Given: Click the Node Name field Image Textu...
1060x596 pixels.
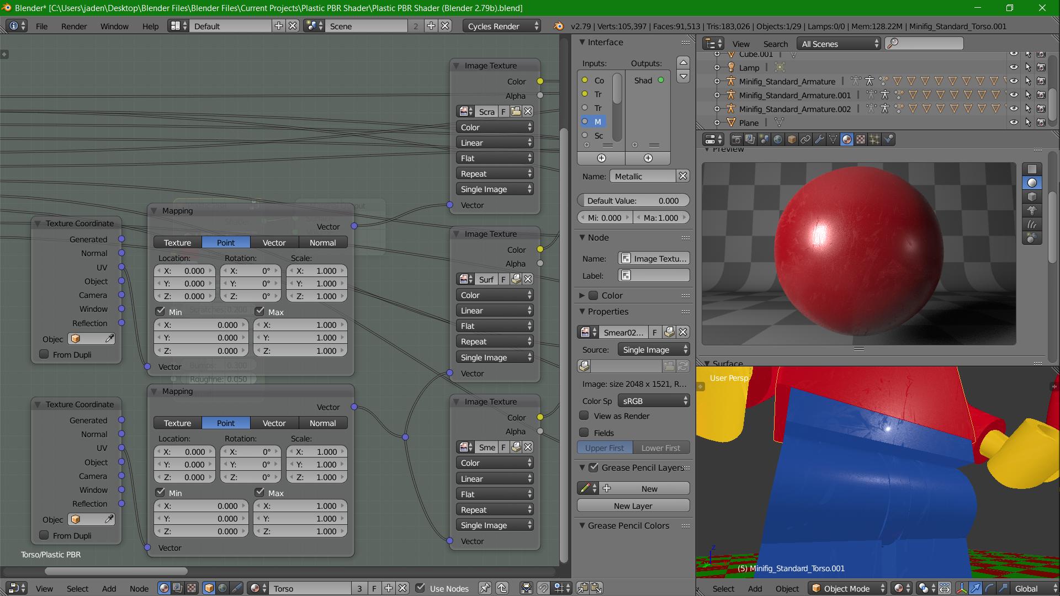Looking at the screenshot, I should coord(654,258).
